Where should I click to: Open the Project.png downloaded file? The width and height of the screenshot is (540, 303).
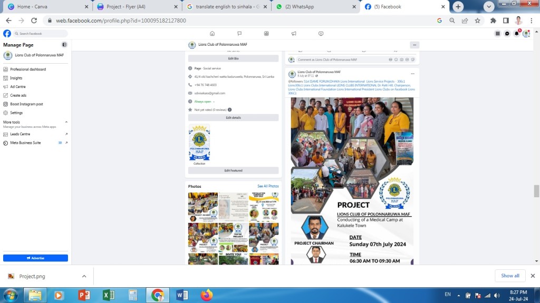tap(32, 276)
